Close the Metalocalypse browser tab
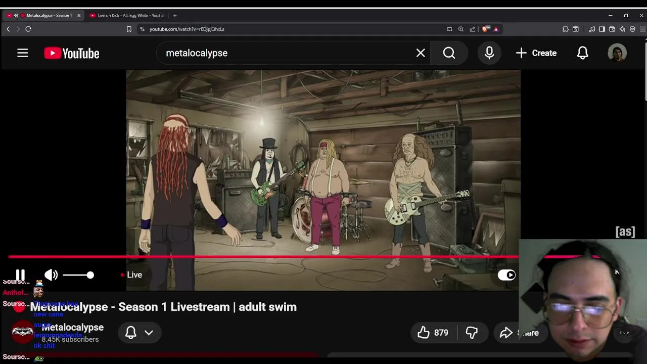Viewport: 647px width, 364px height. point(79,16)
